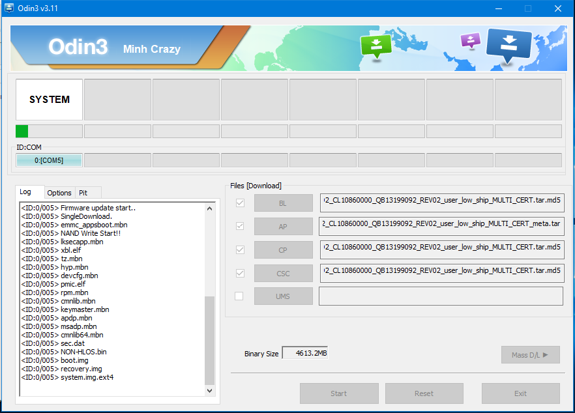The height and width of the screenshot is (413, 575).
Task: Toggle the BL file checkbox
Action: (240, 203)
